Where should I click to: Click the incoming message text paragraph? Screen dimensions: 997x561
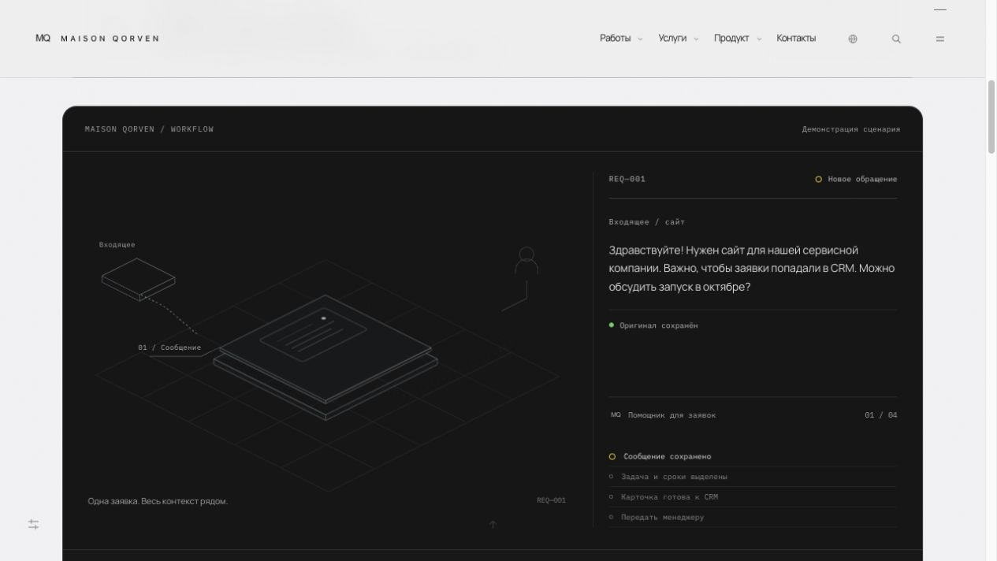(x=752, y=268)
